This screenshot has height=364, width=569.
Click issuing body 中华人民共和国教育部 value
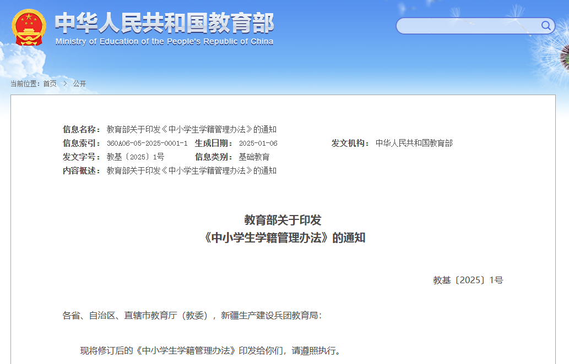coord(414,144)
